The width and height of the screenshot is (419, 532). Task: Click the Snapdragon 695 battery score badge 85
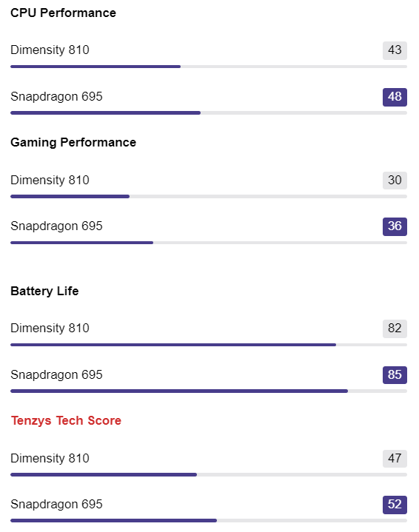coord(395,375)
